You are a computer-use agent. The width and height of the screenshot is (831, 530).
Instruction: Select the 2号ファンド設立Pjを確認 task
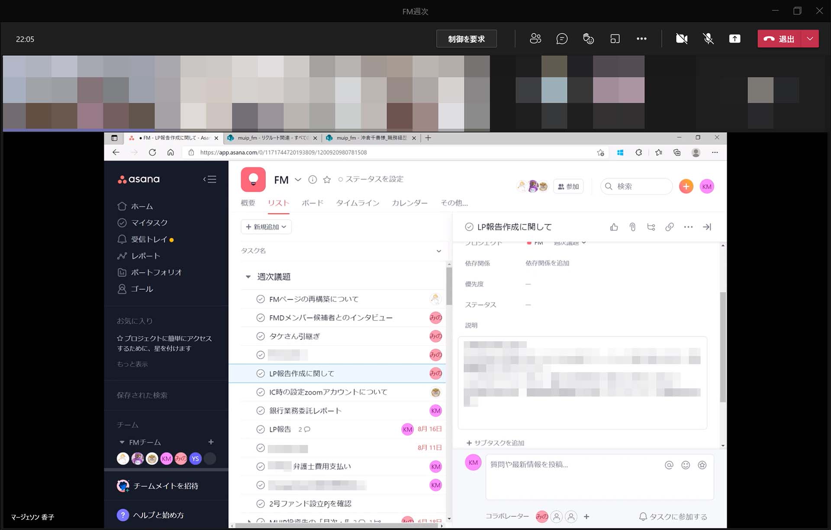tap(310, 504)
